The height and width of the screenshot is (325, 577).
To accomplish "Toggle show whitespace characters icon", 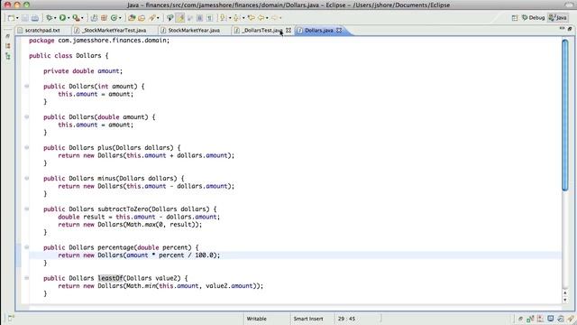I will coord(209,18).
